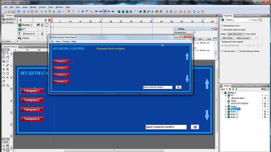
Task: Open Control menu in Flash Player window
Action: click(x=66, y=41)
